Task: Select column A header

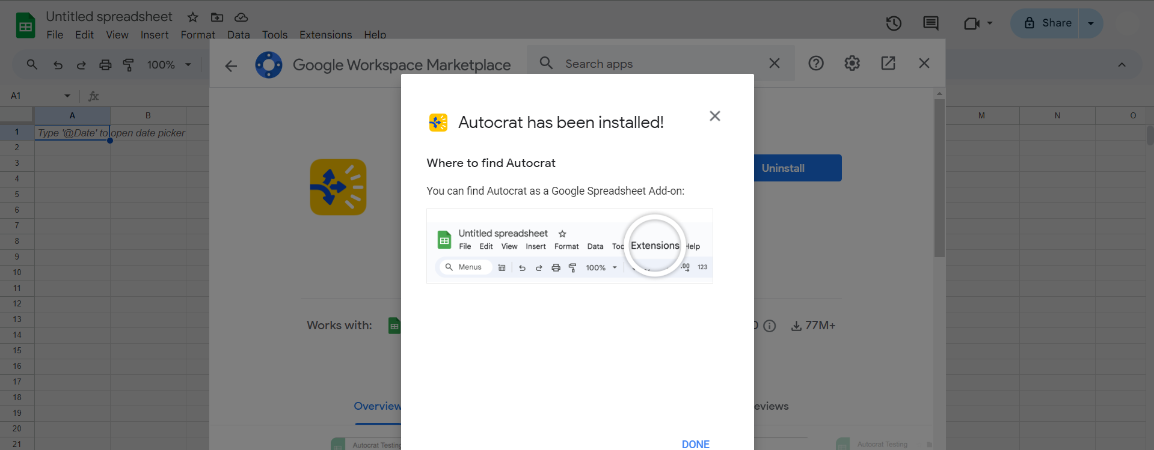Action: pos(72,115)
